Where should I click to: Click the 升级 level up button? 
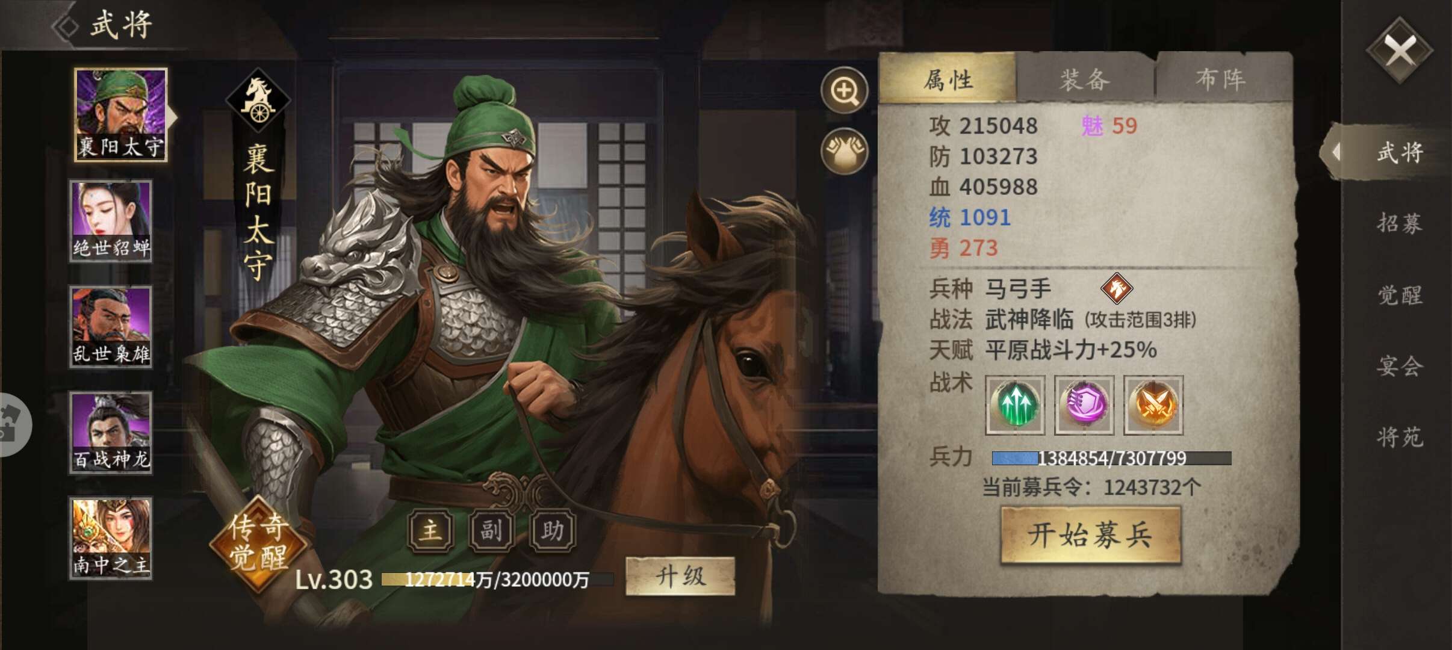point(680,577)
